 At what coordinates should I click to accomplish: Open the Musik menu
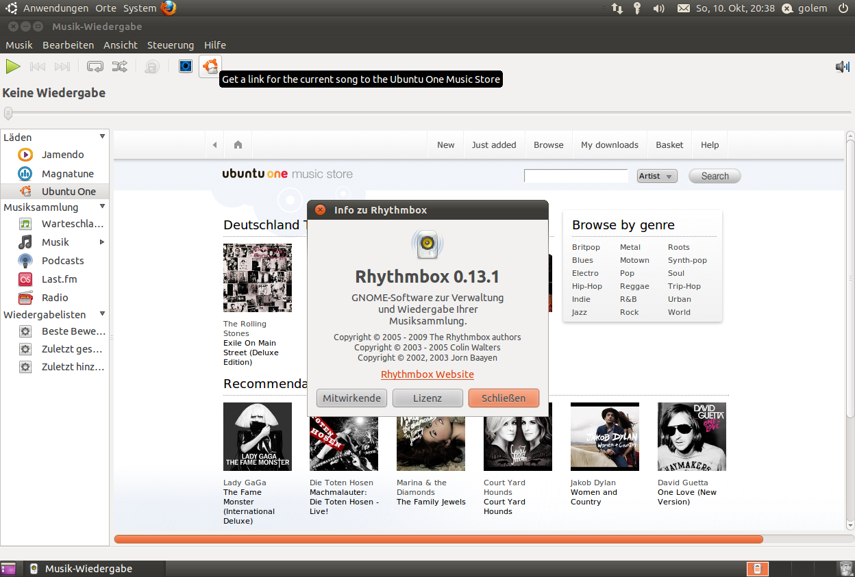click(19, 45)
